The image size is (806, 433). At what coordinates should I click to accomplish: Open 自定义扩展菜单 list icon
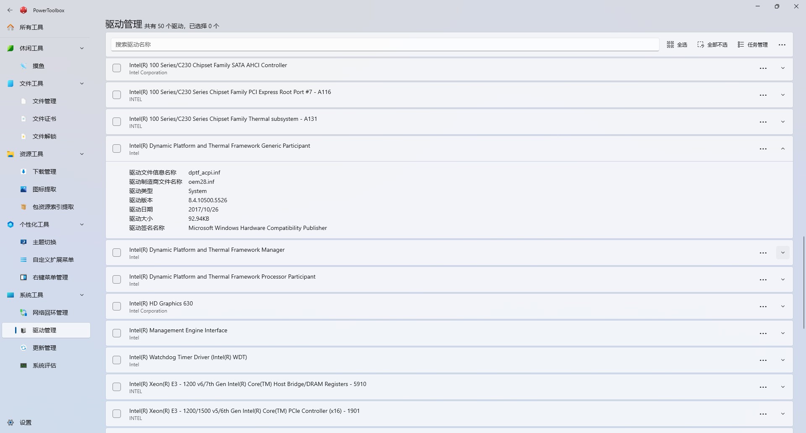click(x=24, y=260)
